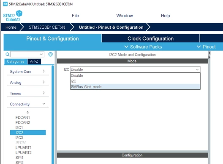Expand the Software Packs dropdown
The image size is (223, 164).
click(x=143, y=47)
